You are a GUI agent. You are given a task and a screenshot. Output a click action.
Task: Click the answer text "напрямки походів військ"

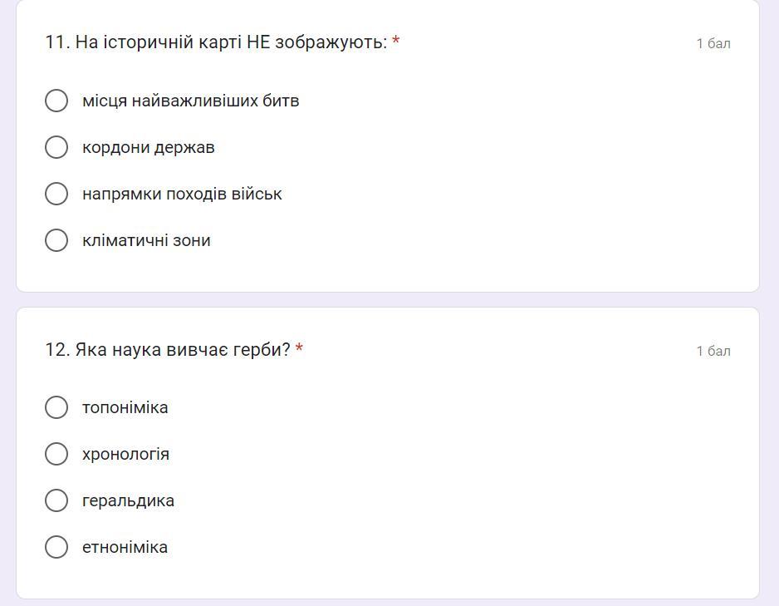click(x=182, y=194)
